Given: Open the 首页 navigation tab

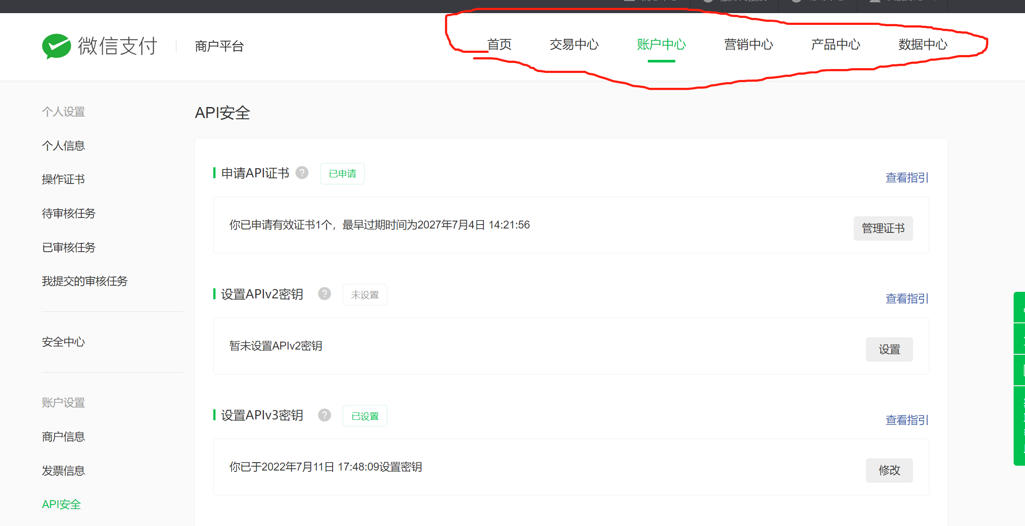Looking at the screenshot, I should [x=500, y=45].
